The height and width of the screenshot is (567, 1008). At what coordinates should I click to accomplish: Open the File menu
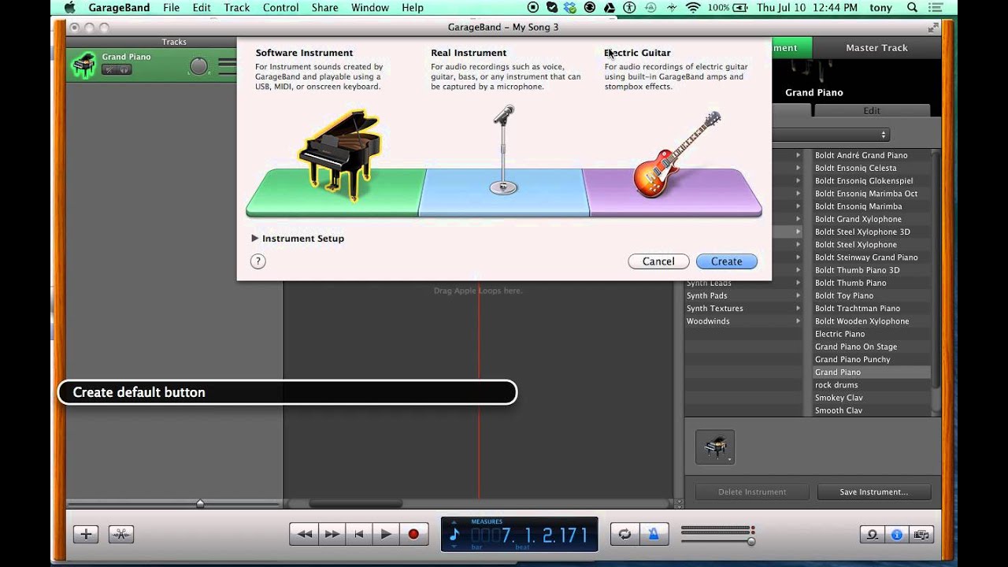[171, 8]
